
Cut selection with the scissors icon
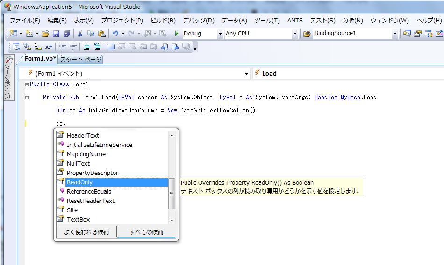(80, 34)
